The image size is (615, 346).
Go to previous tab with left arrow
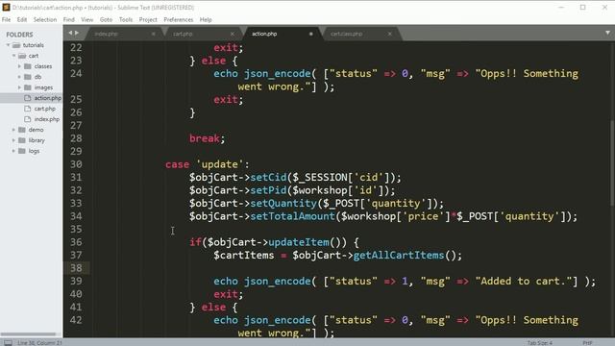70,33
